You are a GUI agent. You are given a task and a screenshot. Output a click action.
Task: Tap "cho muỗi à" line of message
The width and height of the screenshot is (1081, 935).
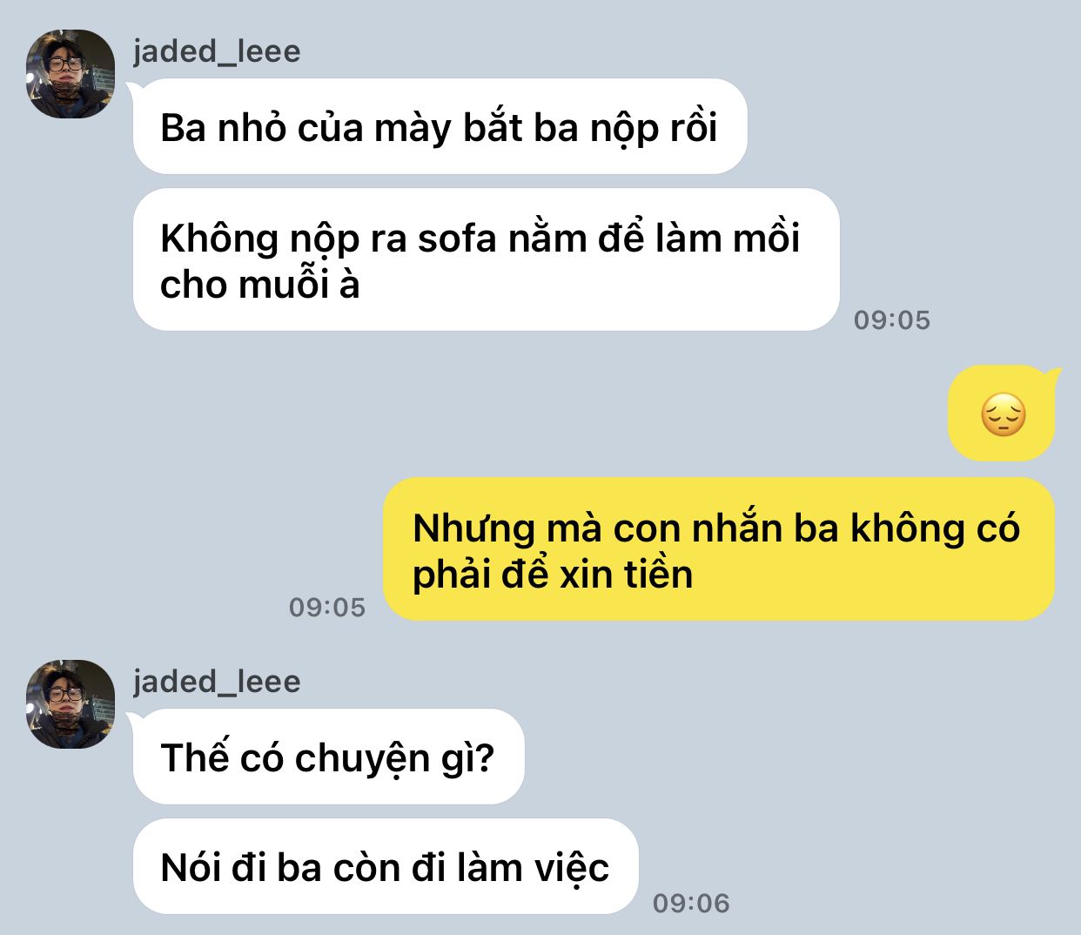(x=259, y=285)
